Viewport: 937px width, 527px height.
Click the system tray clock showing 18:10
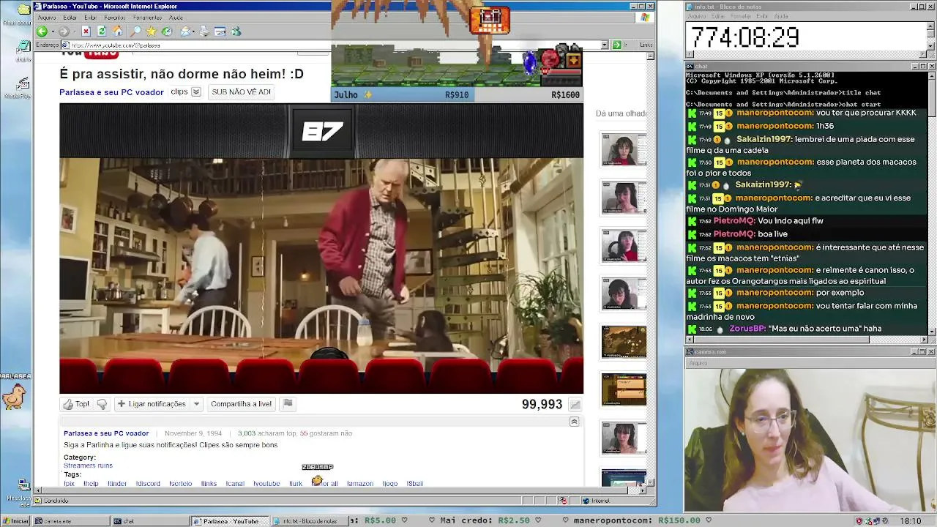(x=910, y=521)
